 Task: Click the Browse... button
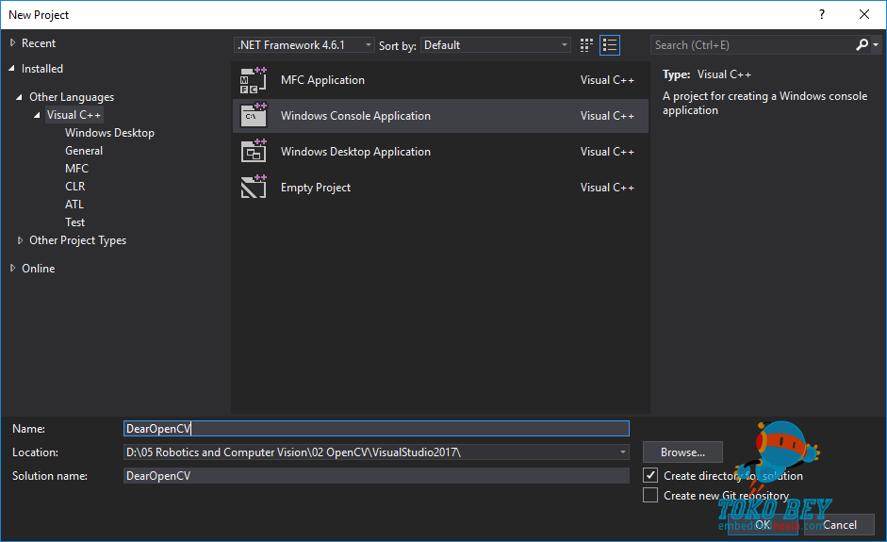click(682, 452)
